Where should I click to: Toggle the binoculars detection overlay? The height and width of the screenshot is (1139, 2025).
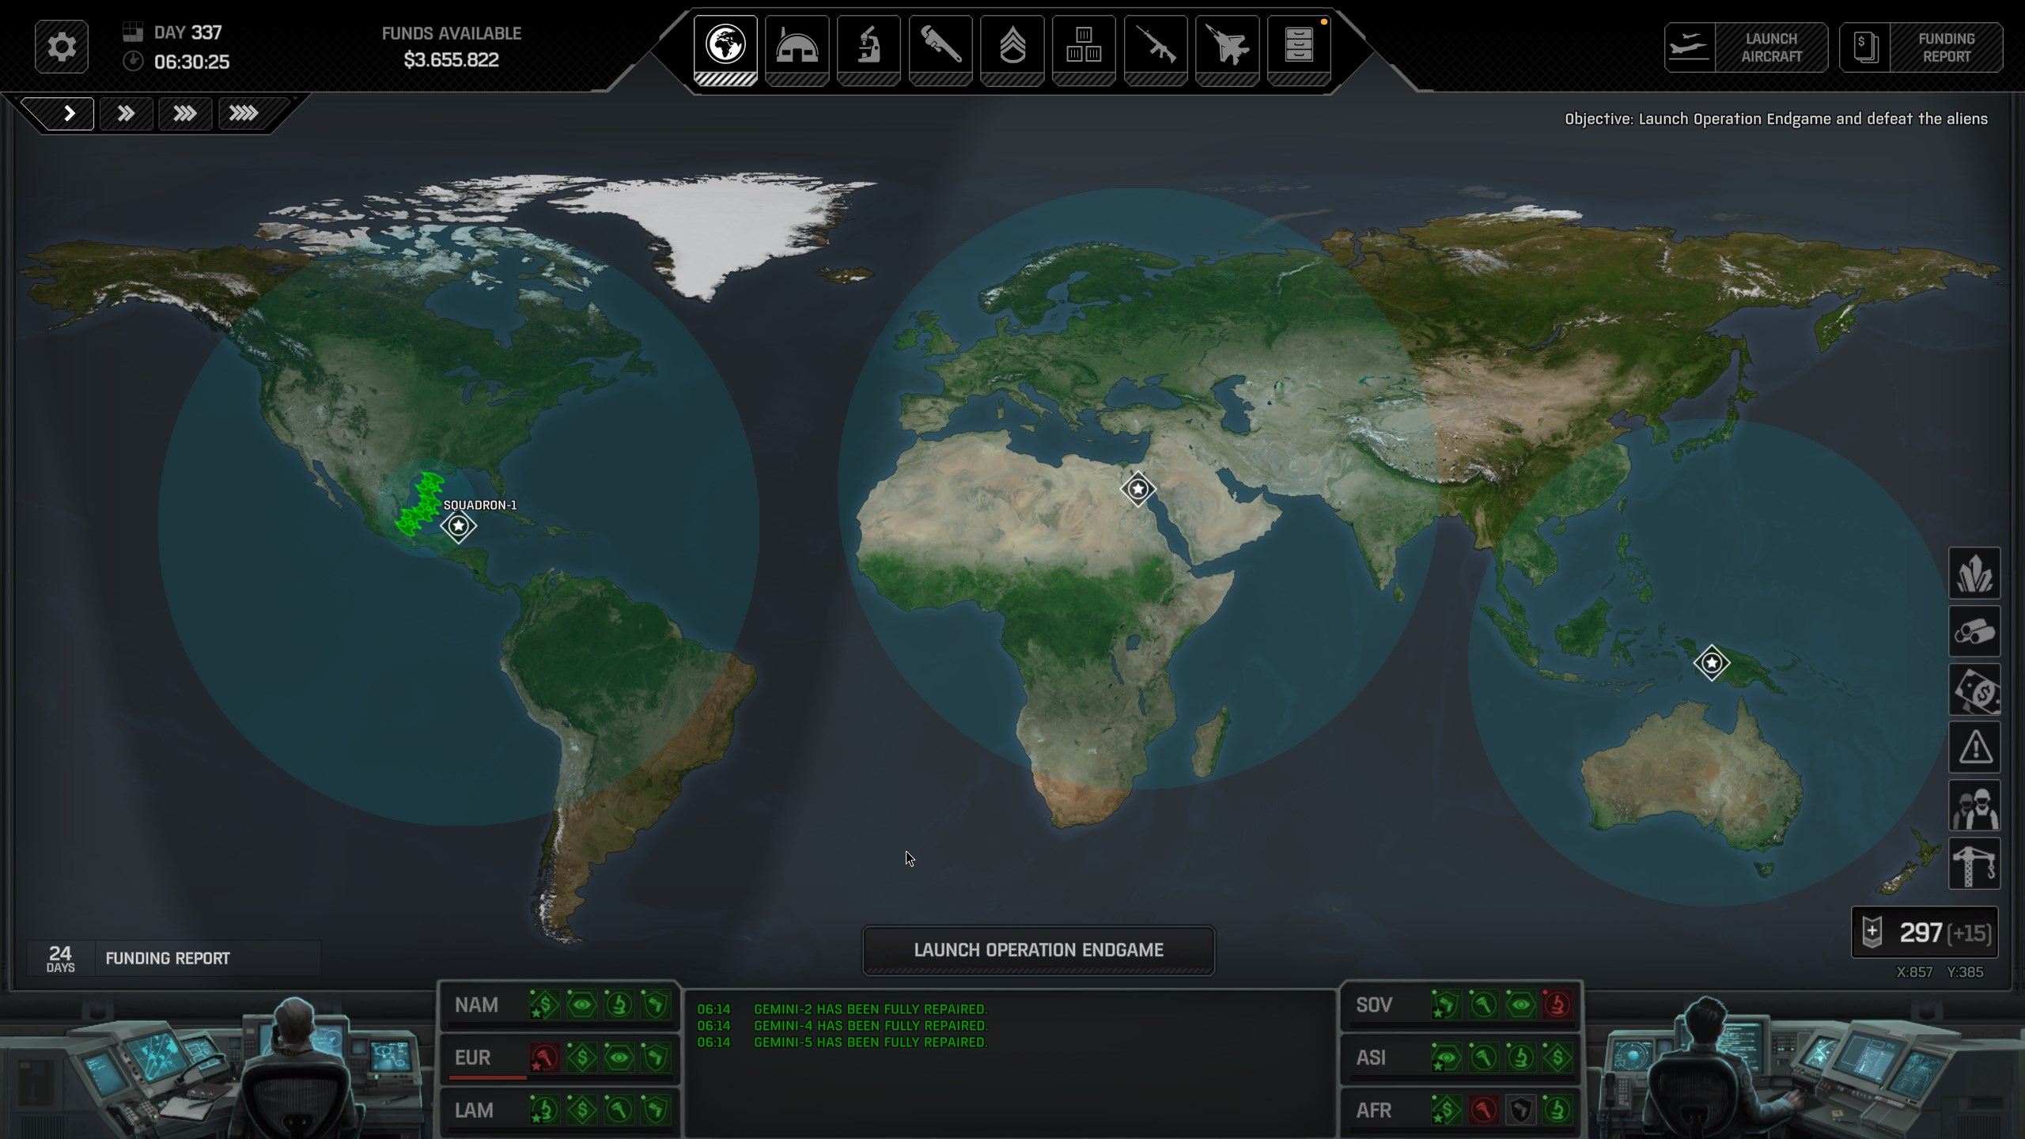click(x=1974, y=631)
